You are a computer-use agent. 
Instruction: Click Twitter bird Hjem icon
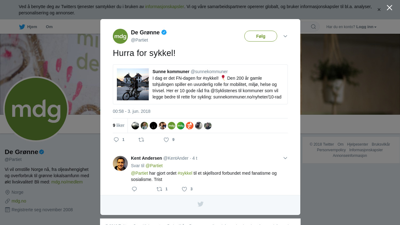click(x=22, y=27)
